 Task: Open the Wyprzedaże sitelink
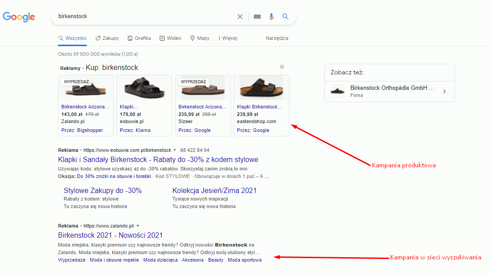point(72,260)
